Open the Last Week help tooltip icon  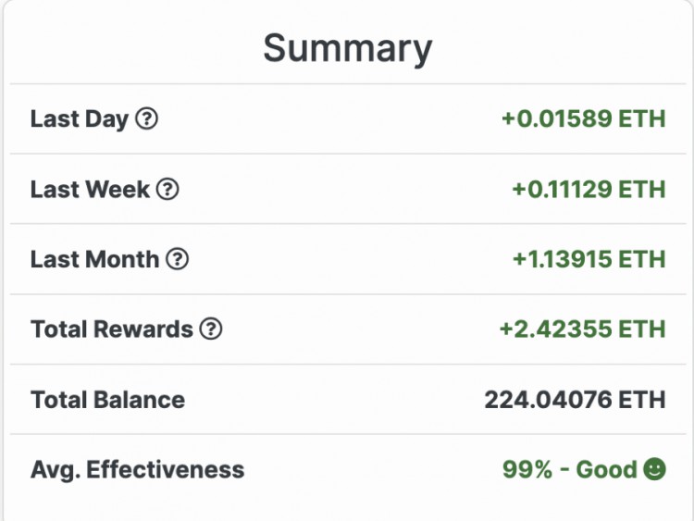coord(167,190)
